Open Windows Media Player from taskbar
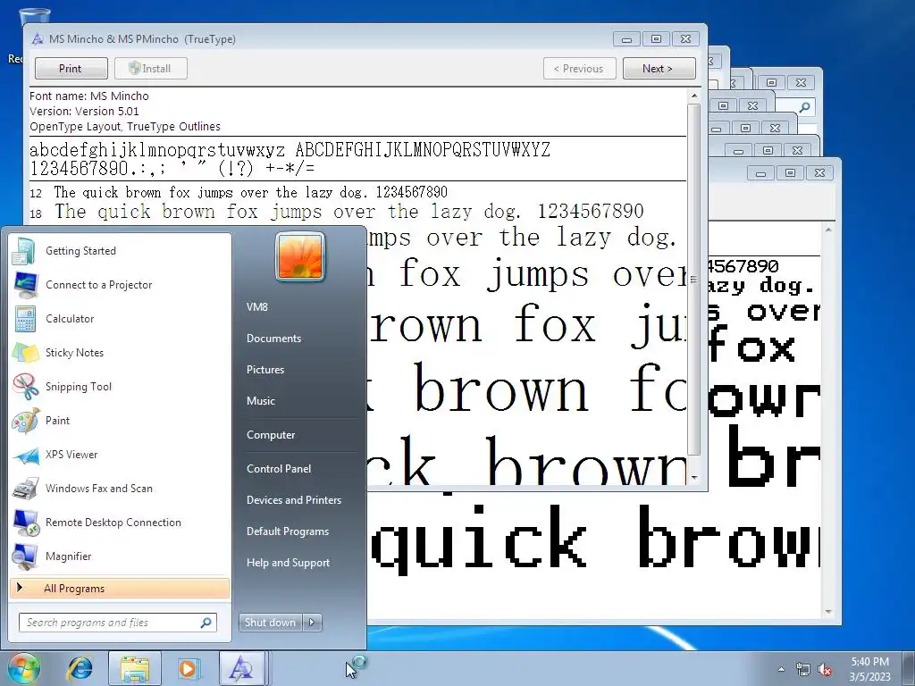The width and height of the screenshot is (915, 686). tap(189, 668)
